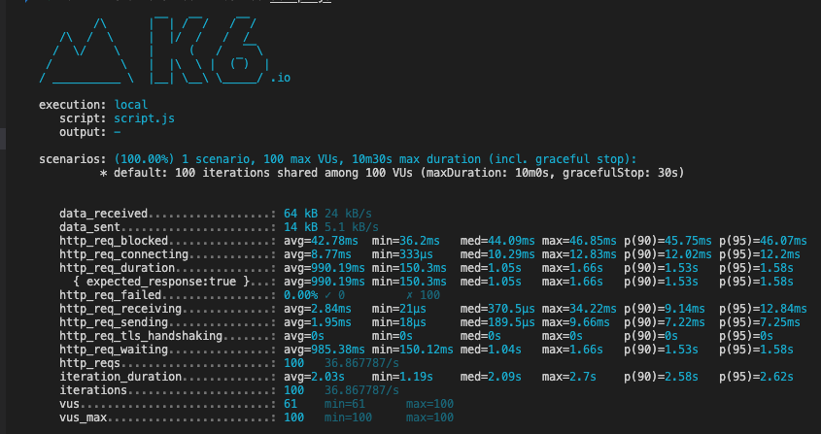The image size is (821, 434).
Task: Click the 'http_req_failed' metric name
Action: [x=110, y=295]
